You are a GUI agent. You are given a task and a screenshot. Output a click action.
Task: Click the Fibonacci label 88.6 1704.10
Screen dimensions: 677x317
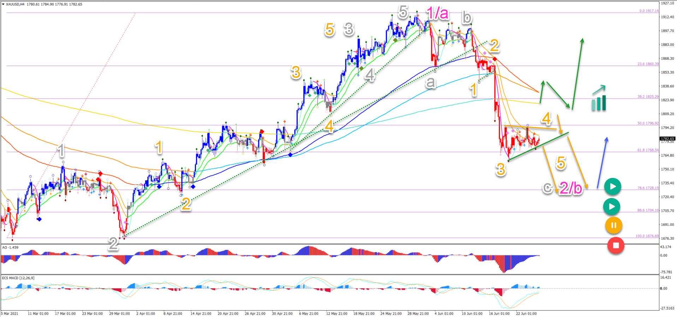pyautogui.click(x=648, y=210)
